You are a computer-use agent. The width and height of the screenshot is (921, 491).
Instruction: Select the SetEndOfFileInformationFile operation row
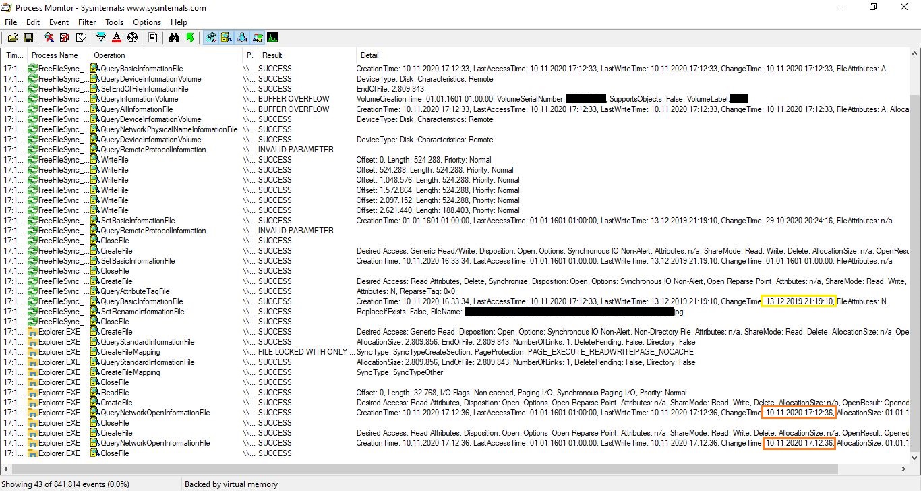point(455,89)
